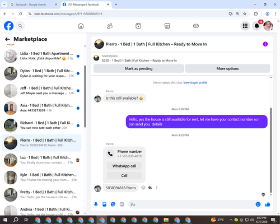React to the 5038394818 Pierro message
This screenshot has height=224, width=280.
coord(143,188)
